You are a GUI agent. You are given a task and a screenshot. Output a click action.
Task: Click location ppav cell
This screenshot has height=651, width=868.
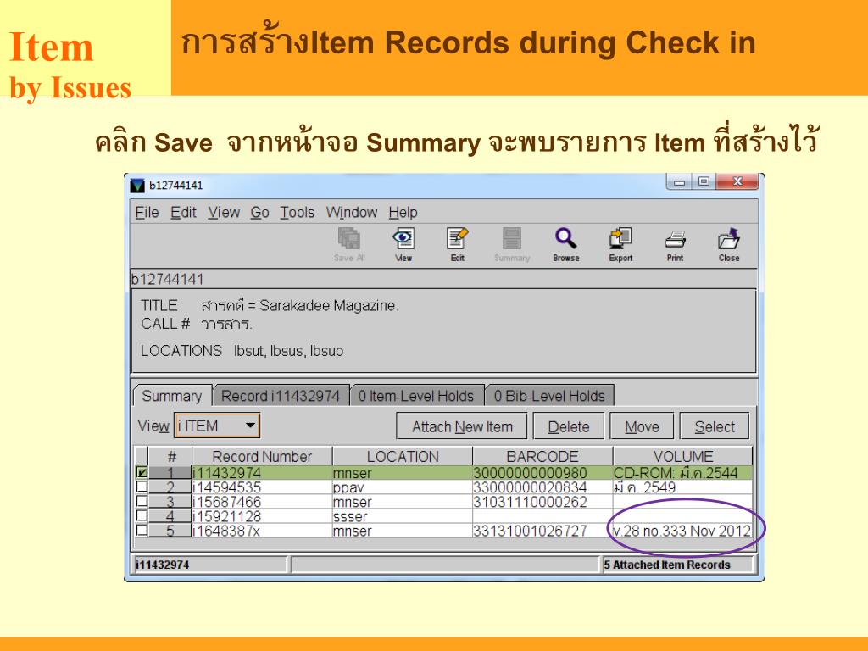403,487
